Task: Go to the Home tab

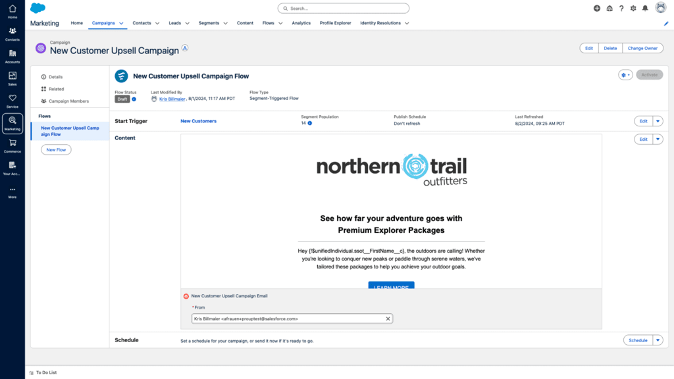Action: tap(77, 23)
